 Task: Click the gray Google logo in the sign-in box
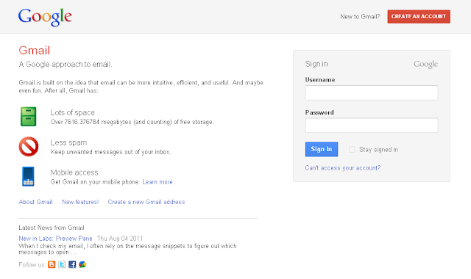pyautogui.click(x=425, y=64)
